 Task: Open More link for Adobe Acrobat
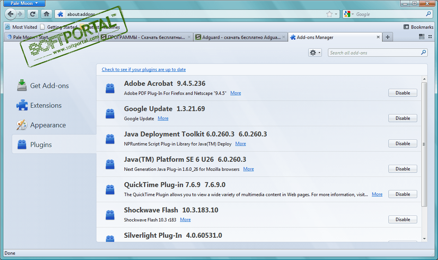click(236, 93)
